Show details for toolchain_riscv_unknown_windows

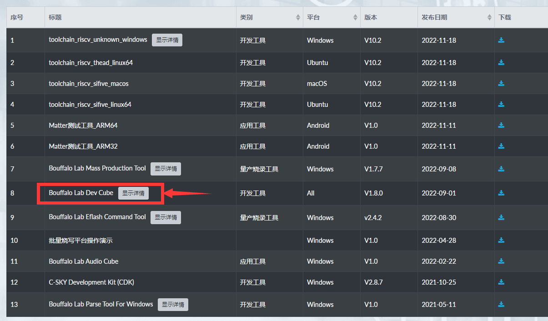[167, 40]
